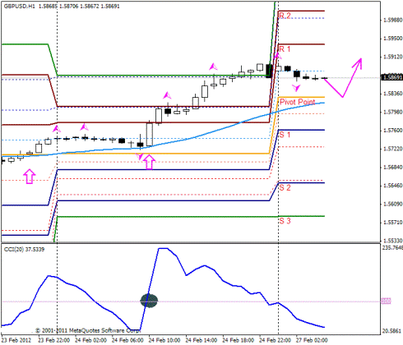Click the 1.56460 price axis value
This screenshot has width=403, height=345.
pos(393,186)
